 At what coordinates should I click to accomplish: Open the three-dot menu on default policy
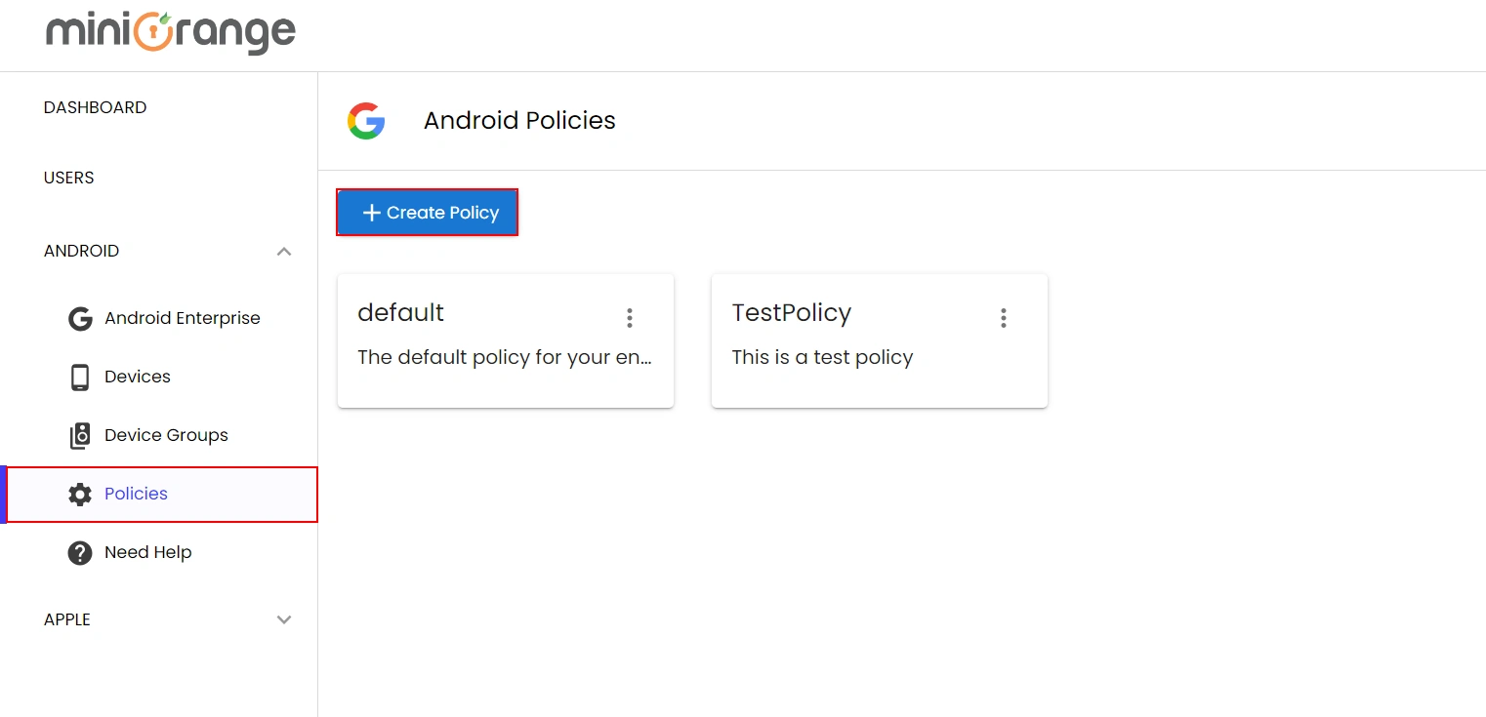[630, 317]
